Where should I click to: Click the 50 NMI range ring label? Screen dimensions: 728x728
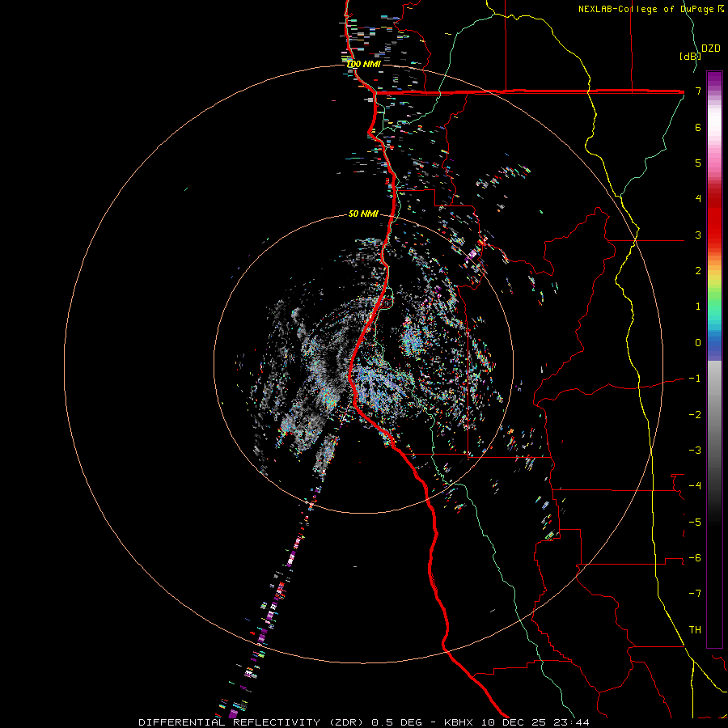pyautogui.click(x=363, y=214)
